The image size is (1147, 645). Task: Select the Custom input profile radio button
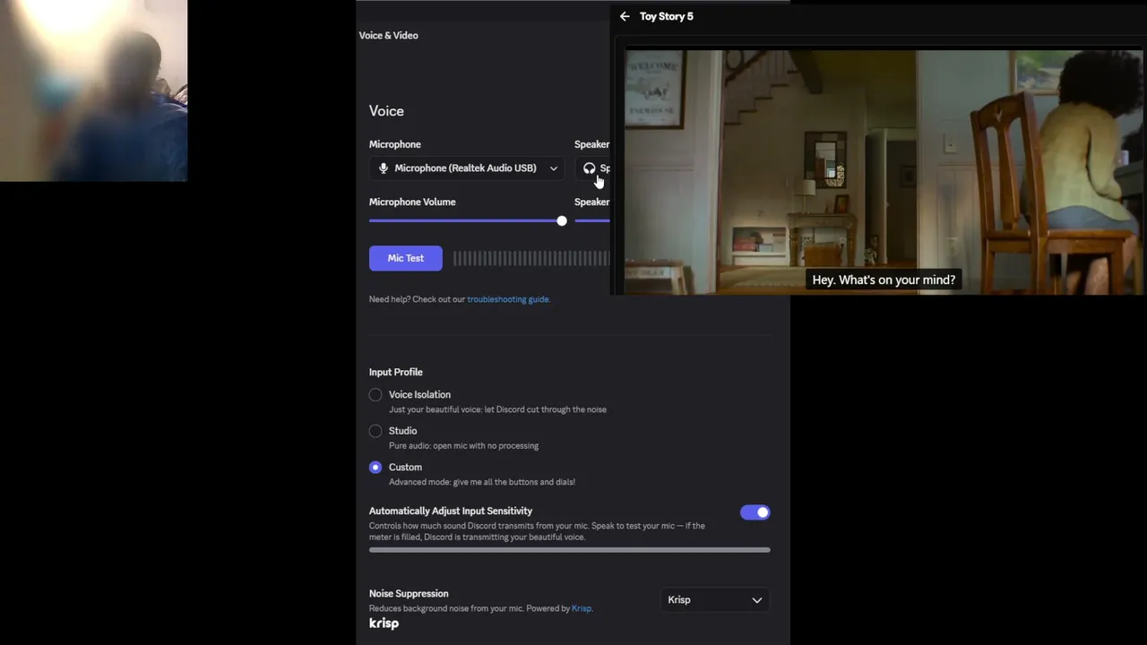click(x=375, y=468)
